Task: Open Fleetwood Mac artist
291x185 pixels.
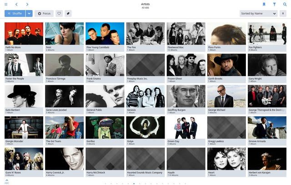Action: pos(186,37)
